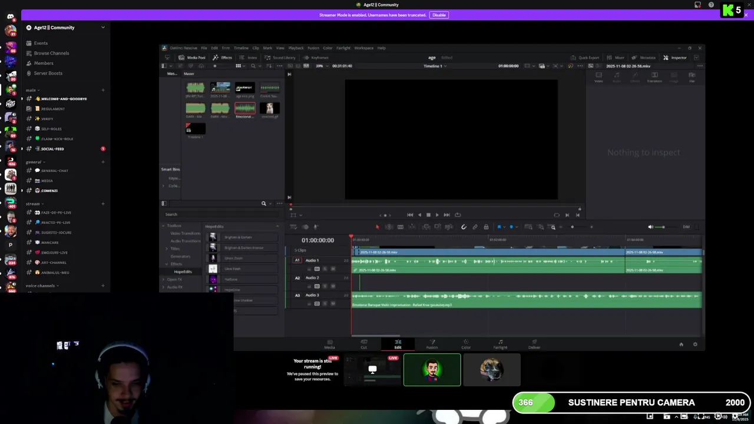Viewport: 754px width, 424px height.
Task: Click Full Extent Zoom icon
Action: pos(528,227)
